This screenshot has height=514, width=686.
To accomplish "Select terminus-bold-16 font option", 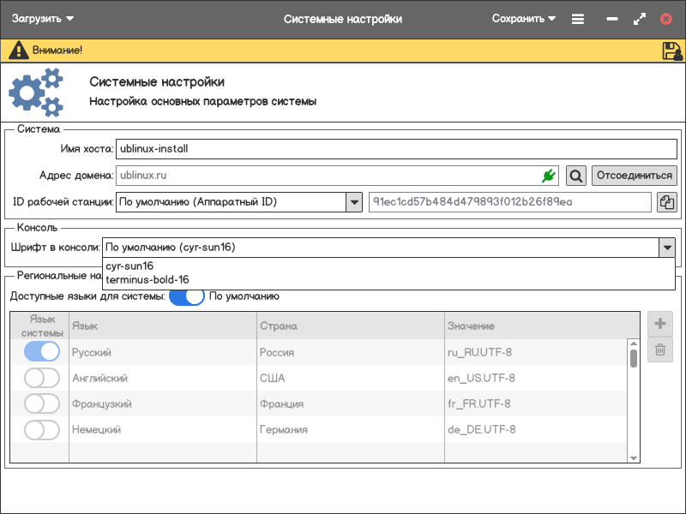I will [147, 279].
